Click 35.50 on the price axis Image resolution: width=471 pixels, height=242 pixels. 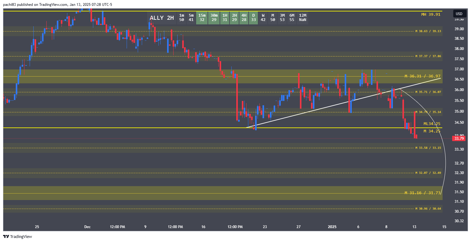click(459, 101)
